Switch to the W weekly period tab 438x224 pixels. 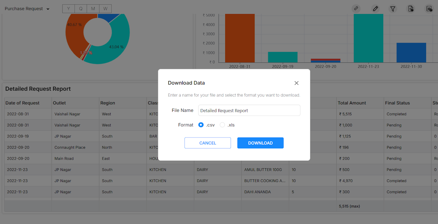[105, 9]
